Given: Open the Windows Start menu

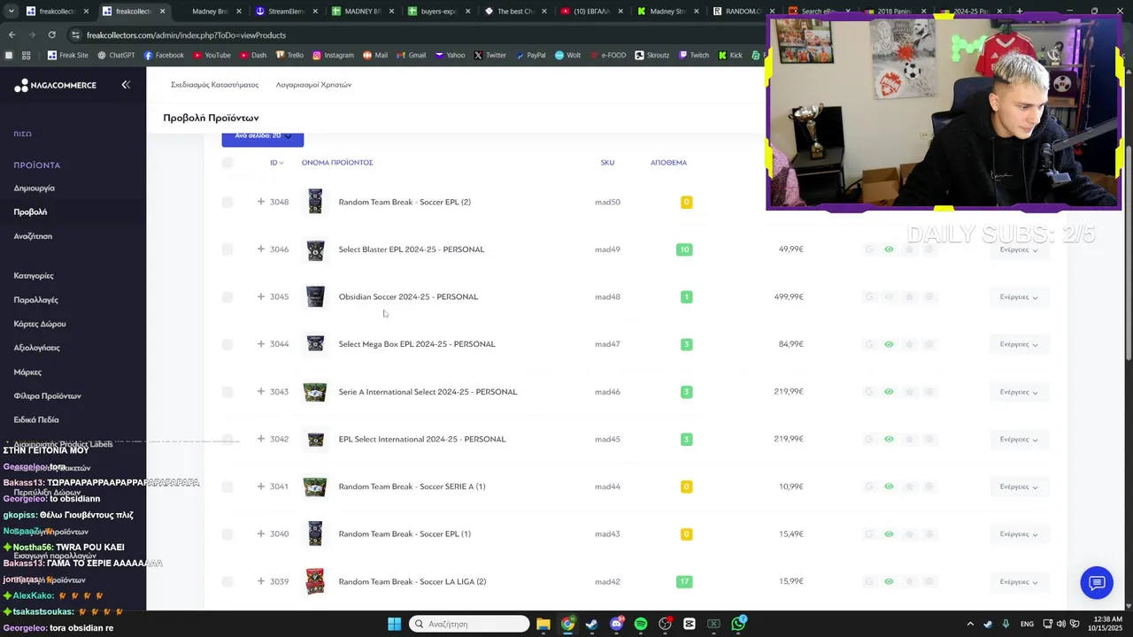Looking at the screenshot, I should pos(394,624).
